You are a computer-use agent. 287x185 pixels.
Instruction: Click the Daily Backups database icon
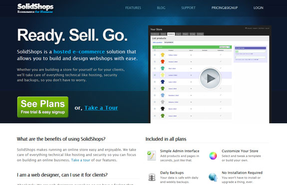152,177
